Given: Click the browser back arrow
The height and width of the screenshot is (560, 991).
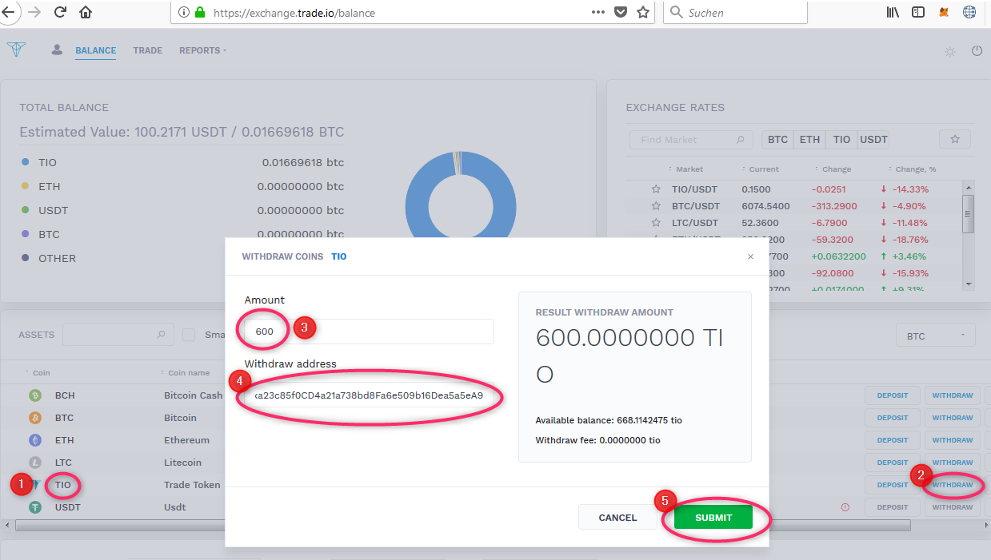Looking at the screenshot, I should (x=7, y=13).
